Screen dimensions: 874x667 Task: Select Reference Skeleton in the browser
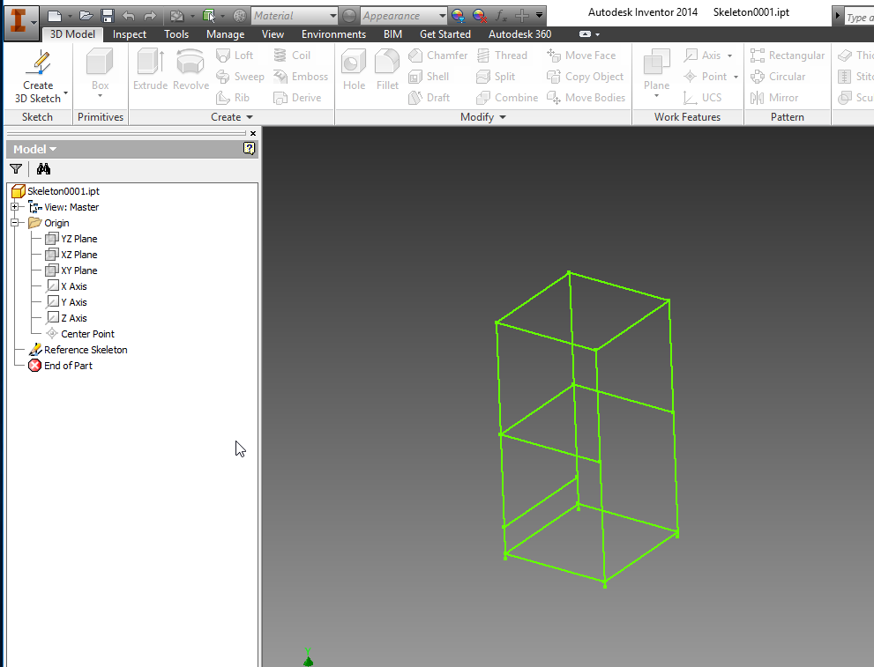(x=85, y=350)
